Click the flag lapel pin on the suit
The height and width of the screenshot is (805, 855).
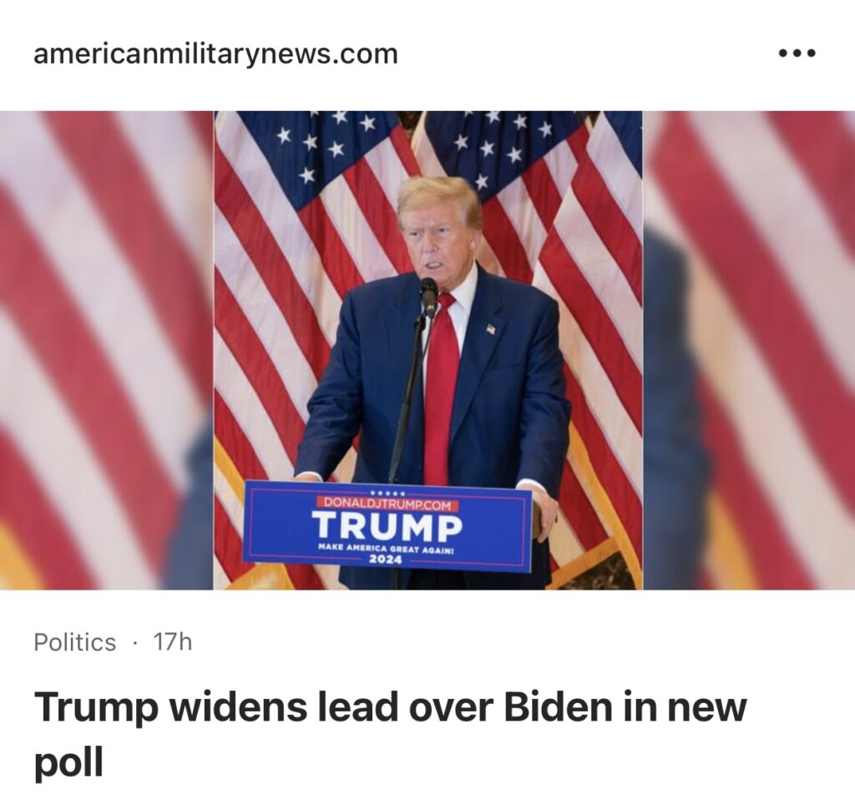point(492,329)
